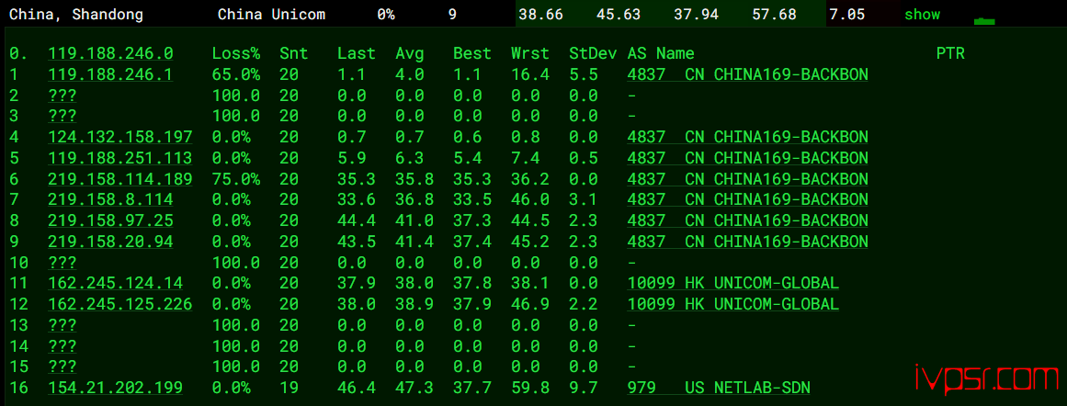1067x406 pixels.
Task: Open hop 6 address 219.158.114.189
Action: tap(120, 179)
